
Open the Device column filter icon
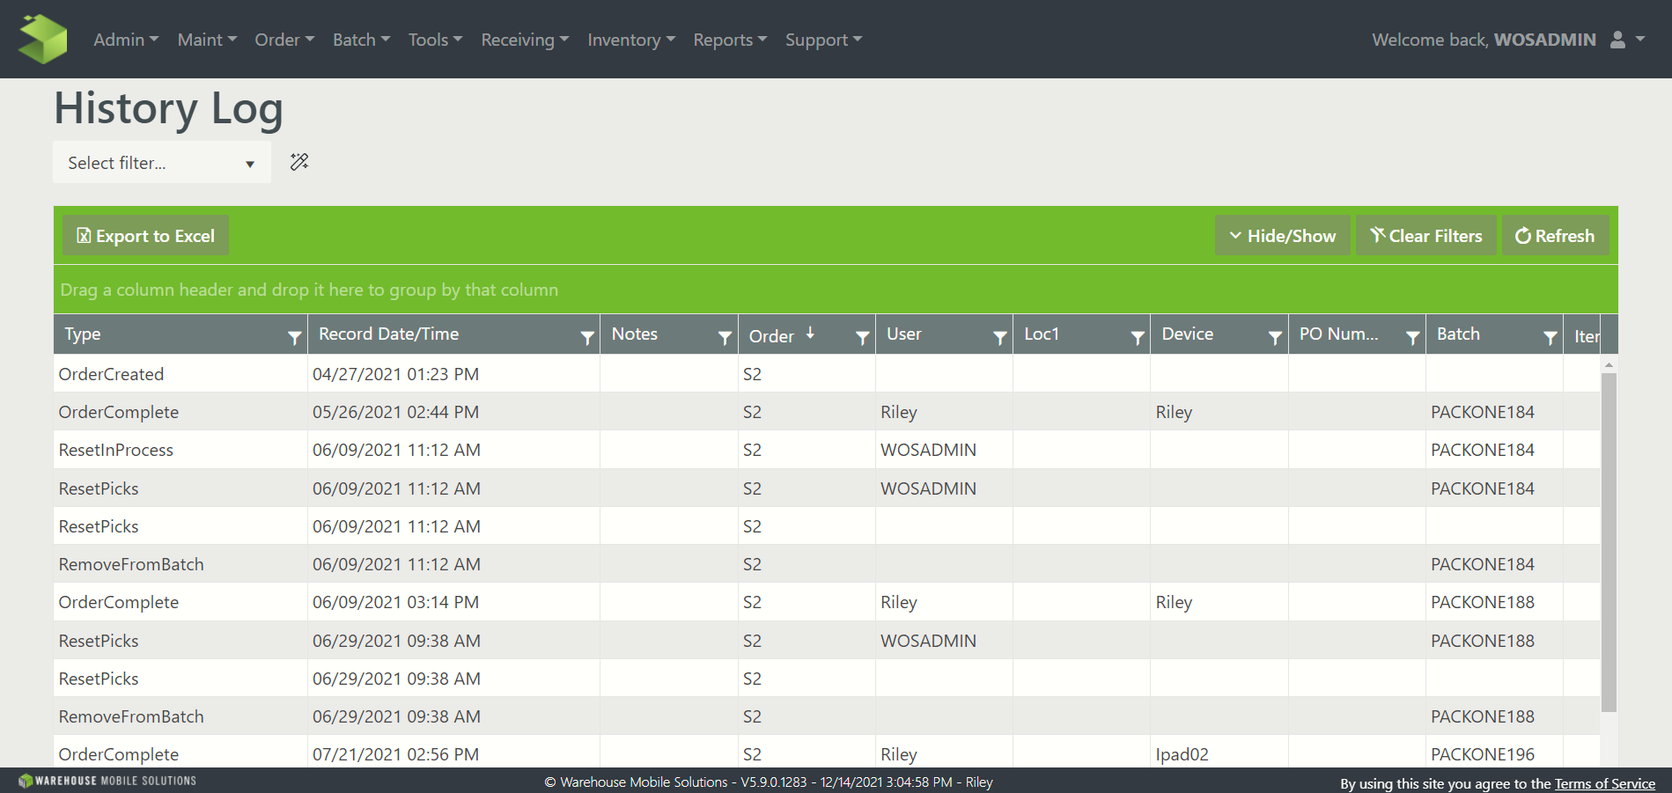click(x=1274, y=337)
